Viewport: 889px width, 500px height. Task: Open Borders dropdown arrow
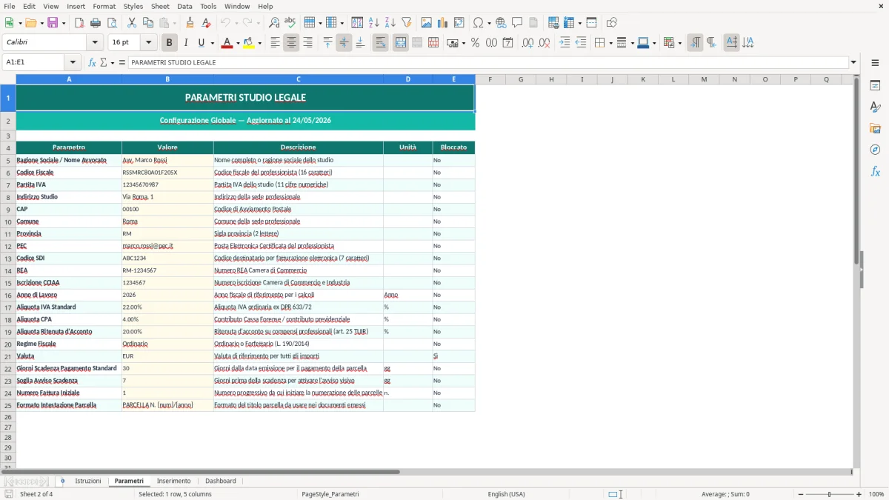tap(610, 43)
